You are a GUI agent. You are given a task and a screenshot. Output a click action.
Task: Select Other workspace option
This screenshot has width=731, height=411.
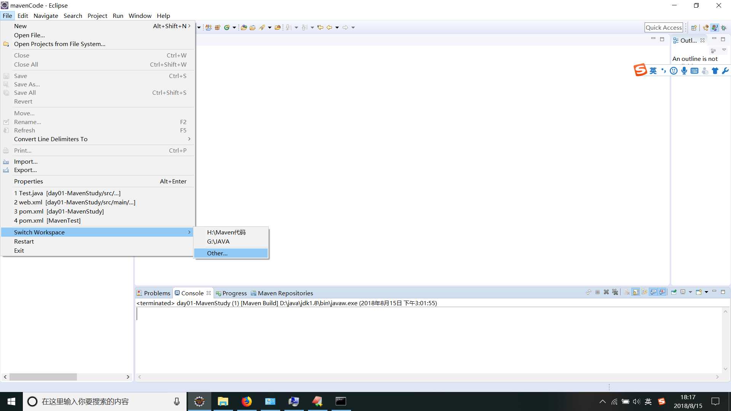click(x=217, y=252)
